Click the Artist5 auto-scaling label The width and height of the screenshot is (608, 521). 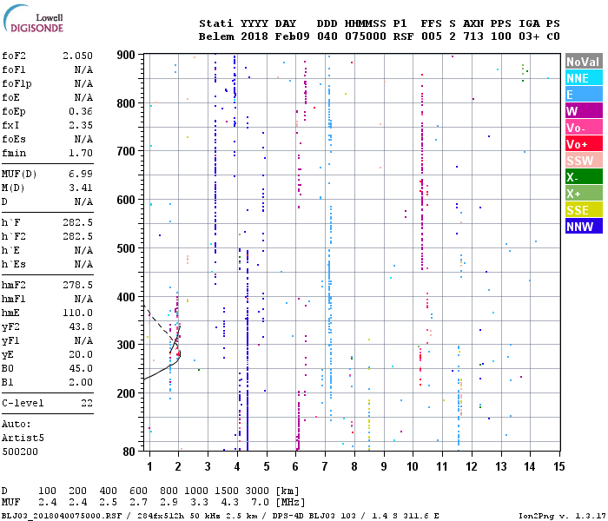[23, 438]
